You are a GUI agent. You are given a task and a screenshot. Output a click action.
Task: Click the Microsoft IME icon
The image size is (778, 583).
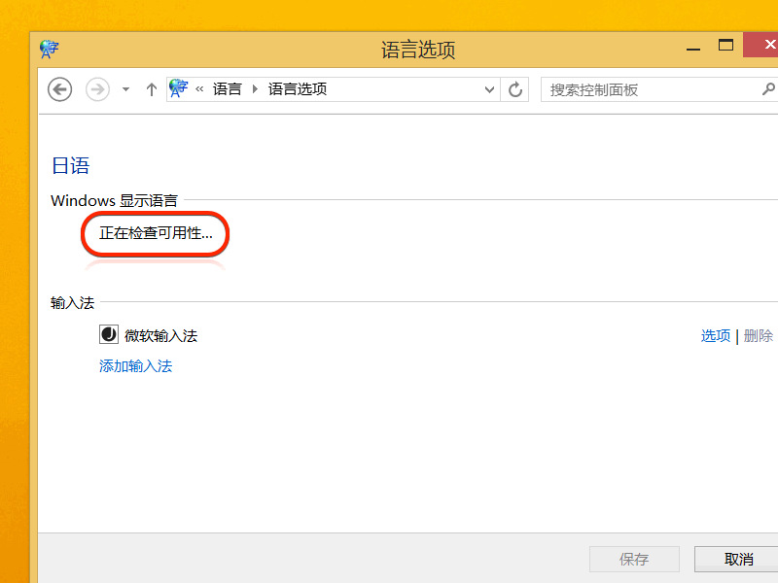(x=108, y=335)
